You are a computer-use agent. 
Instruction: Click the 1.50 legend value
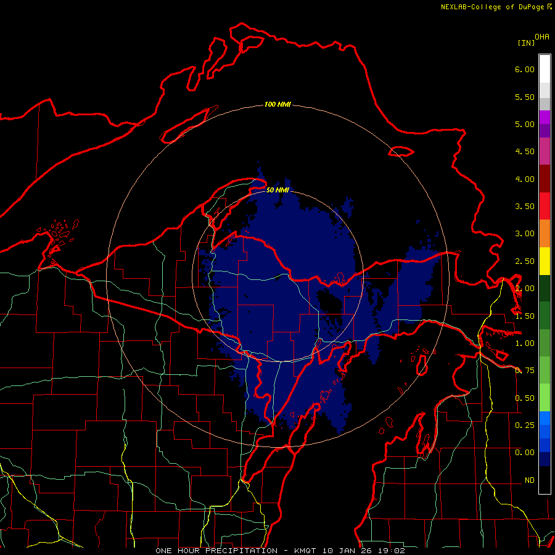pos(525,316)
